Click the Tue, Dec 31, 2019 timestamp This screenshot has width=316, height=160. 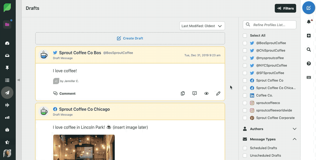pos(202,55)
